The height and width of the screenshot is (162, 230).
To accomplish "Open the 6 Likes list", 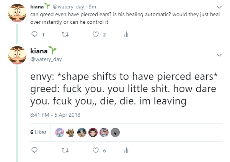I will click(x=38, y=132).
